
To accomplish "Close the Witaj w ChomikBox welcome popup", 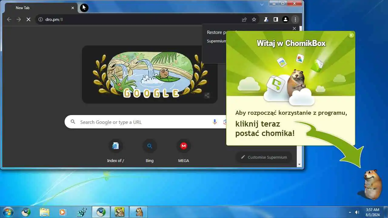I will click(x=351, y=35).
